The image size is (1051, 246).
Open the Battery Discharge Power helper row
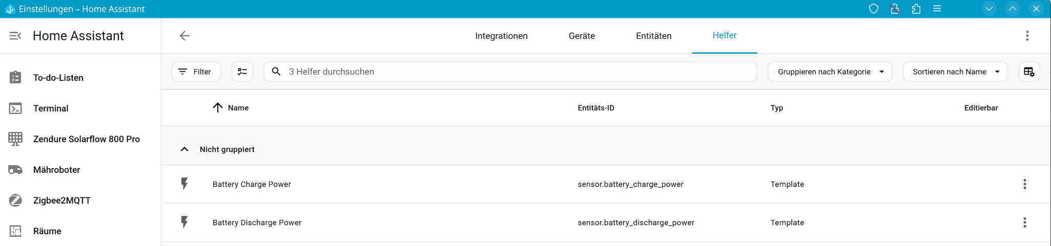click(257, 222)
